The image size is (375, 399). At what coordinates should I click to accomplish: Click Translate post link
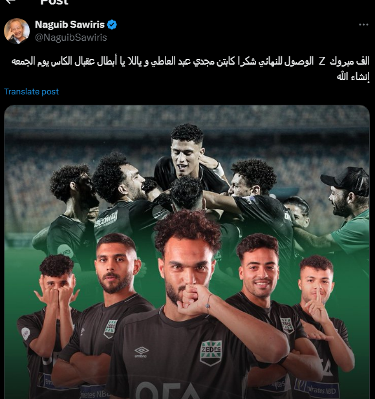click(x=31, y=91)
